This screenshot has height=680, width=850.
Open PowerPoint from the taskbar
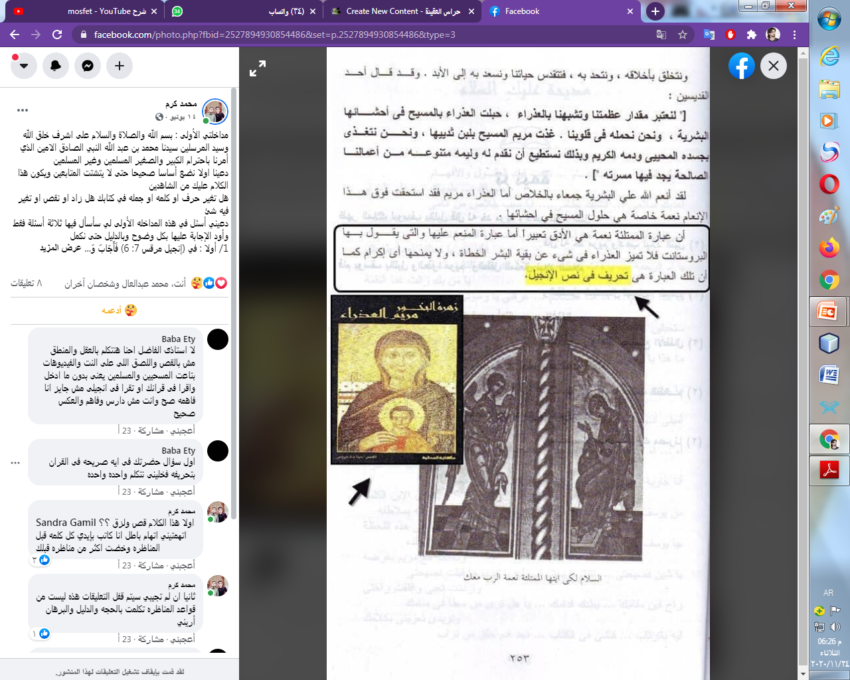point(829,311)
